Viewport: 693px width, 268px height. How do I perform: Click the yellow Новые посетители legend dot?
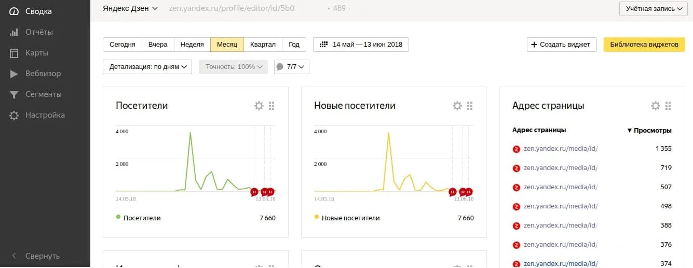317,217
